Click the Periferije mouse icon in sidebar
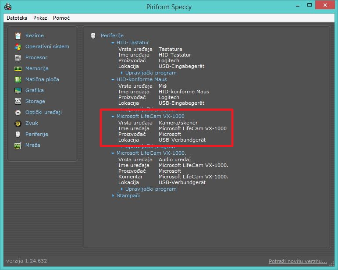 pyautogui.click(x=18, y=134)
